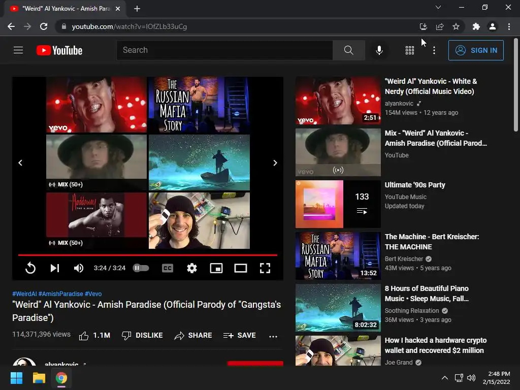Focus the YouTube search field
This screenshot has width=520, height=390.
coord(224,50)
